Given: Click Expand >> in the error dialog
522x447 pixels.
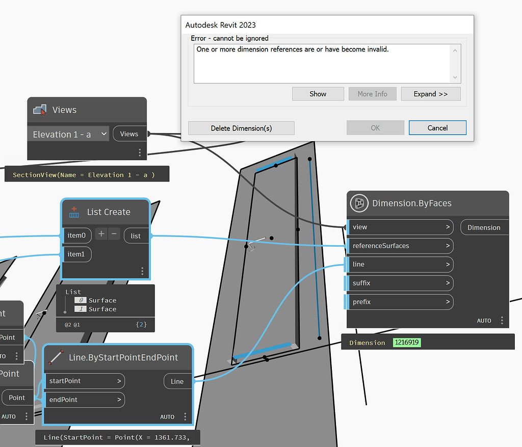Looking at the screenshot, I should [x=431, y=94].
